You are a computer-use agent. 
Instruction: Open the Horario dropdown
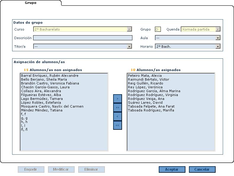(218, 47)
